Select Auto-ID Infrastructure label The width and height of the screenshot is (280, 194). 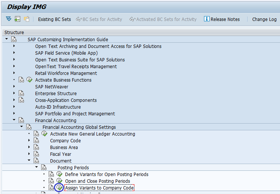point(58,107)
